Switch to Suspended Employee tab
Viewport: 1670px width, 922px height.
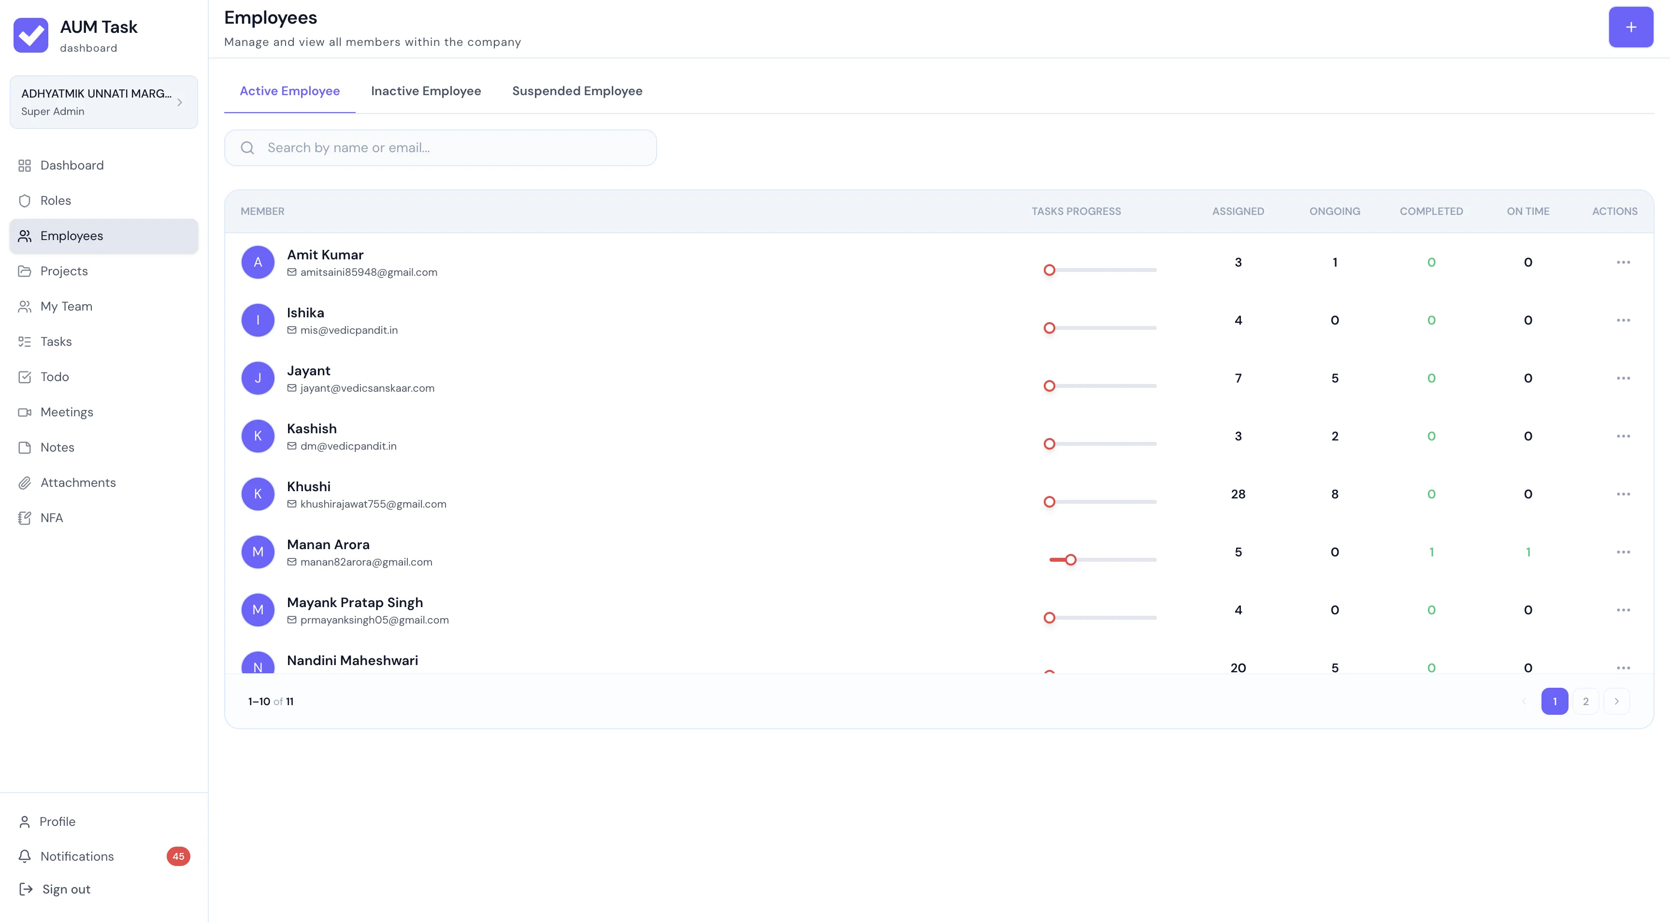click(577, 91)
